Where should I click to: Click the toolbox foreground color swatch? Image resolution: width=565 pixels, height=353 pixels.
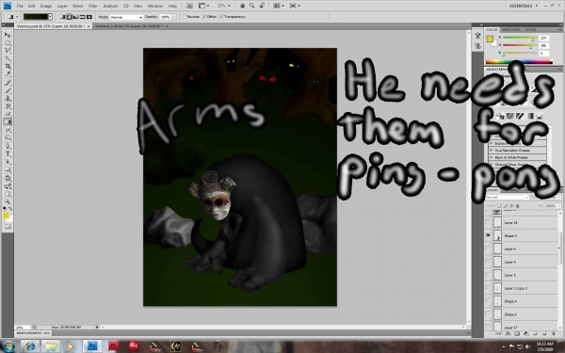pos(7,216)
